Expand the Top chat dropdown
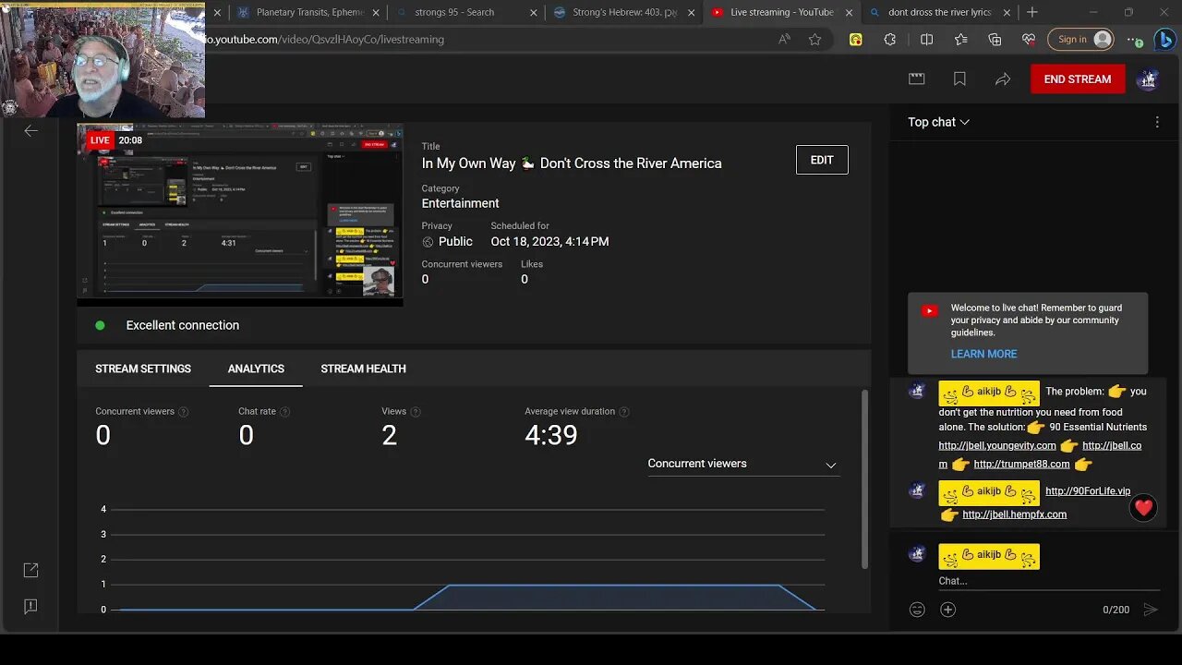 click(938, 122)
